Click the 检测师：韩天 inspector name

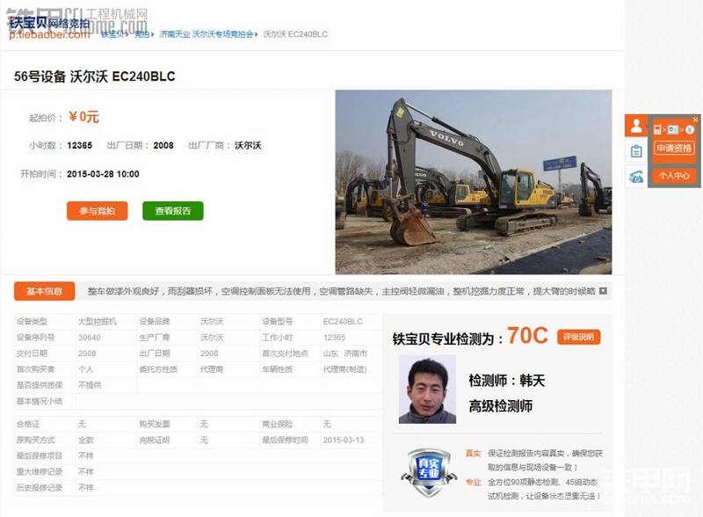coord(507,381)
